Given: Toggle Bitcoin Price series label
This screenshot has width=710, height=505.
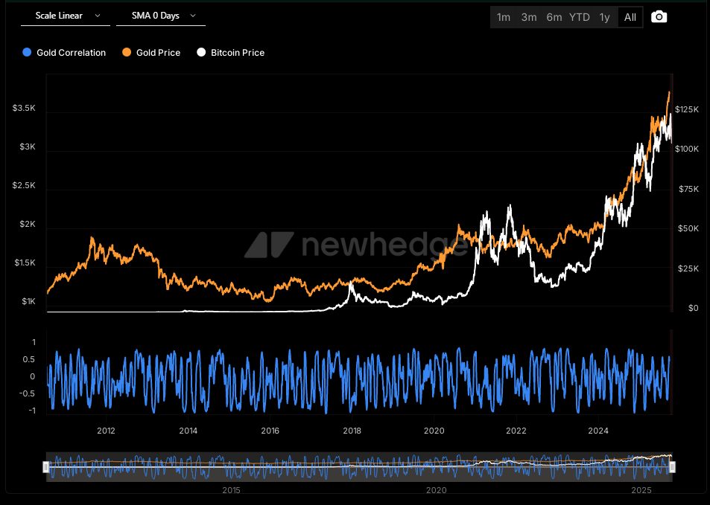Looking at the screenshot, I should pos(237,53).
